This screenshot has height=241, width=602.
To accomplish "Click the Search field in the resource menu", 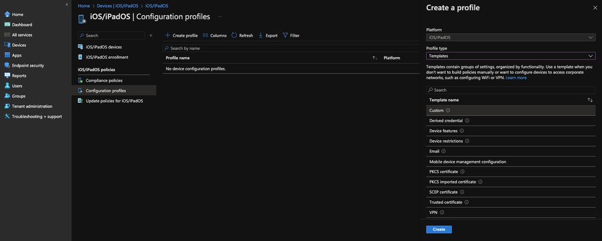I will [111, 35].
